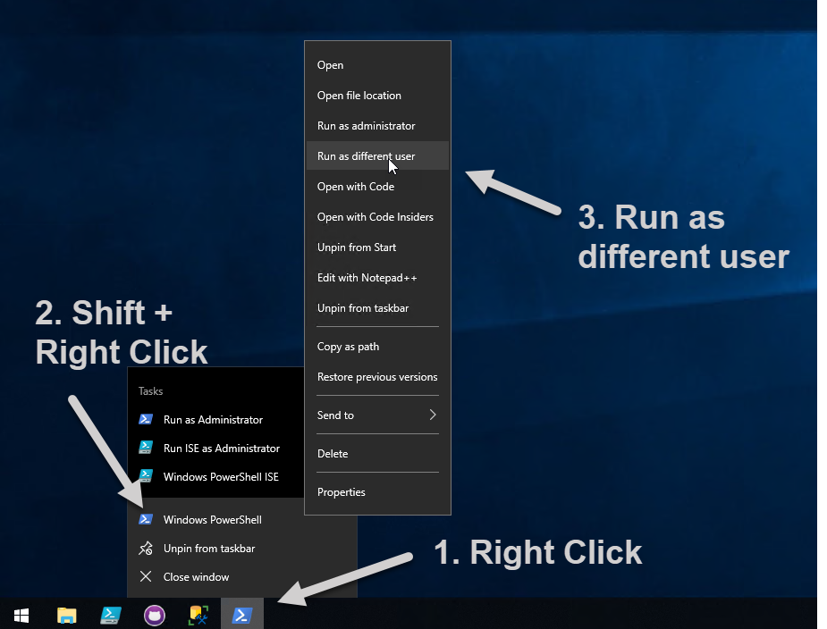The height and width of the screenshot is (629, 827).
Task: Choose Run as administrator in context menu
Action: pos(377,125)
